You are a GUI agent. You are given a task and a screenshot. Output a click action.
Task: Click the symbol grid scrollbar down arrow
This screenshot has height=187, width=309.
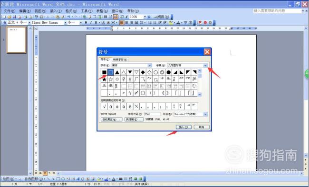tap(200, 95)
